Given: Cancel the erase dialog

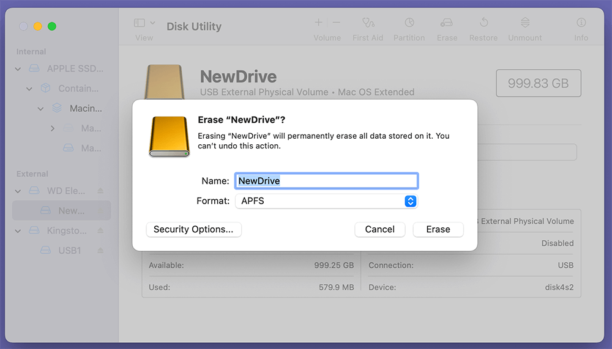Looking at the screenshot, I should point(380,229).
